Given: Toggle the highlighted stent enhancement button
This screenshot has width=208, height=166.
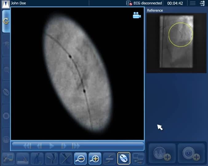Looking at the screenshot, I should [x=124, y=158].
